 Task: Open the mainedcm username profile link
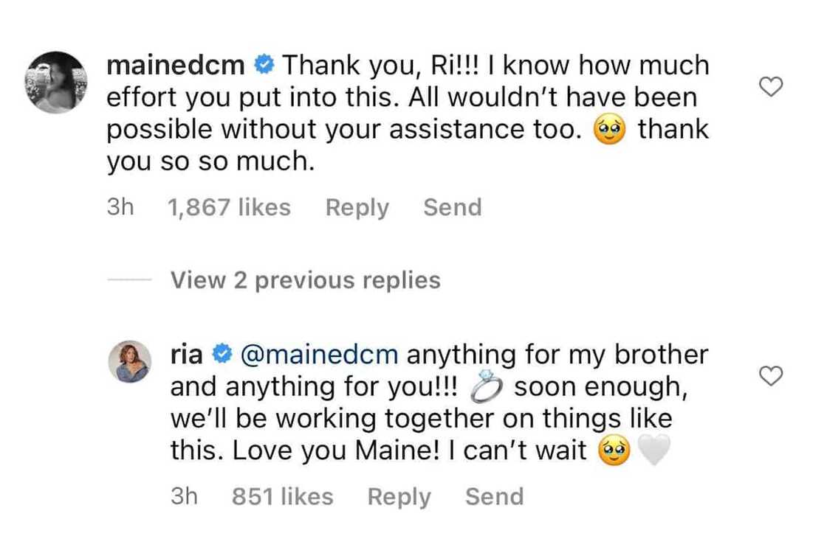(x=176, y=66)
